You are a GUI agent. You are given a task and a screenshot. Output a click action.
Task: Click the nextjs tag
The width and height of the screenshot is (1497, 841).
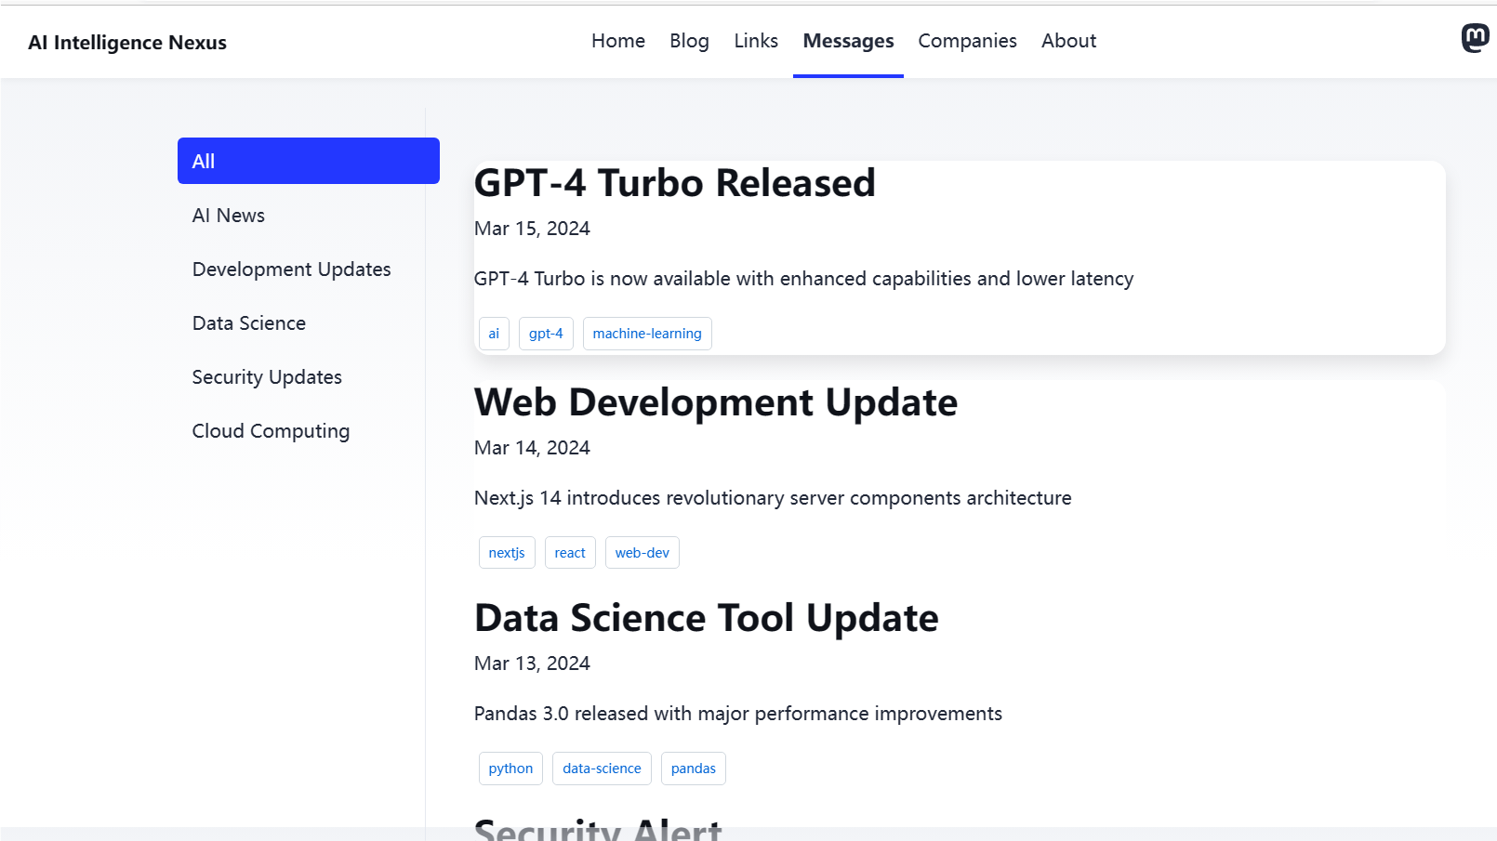click(x=507, y=553)
